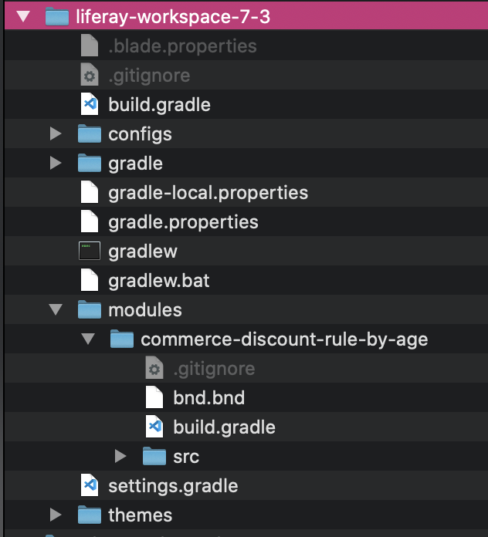Click the bnd.bnd file icon
Screen dimensions: 488x537
pyautogui.click(x=154, y=397)
